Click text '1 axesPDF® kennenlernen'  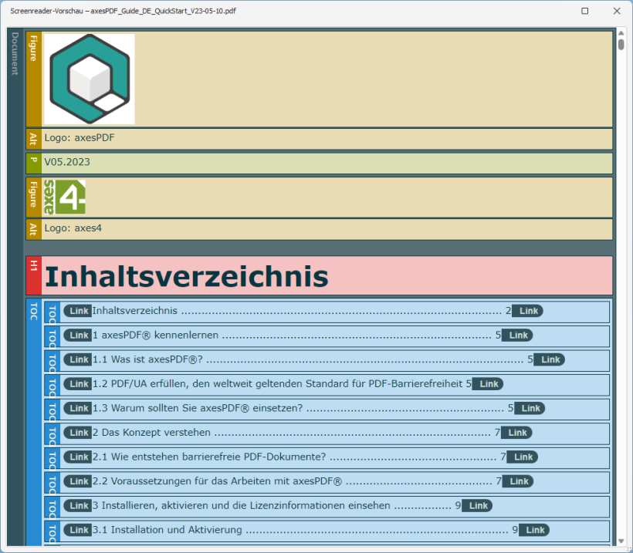coord(155,336)
